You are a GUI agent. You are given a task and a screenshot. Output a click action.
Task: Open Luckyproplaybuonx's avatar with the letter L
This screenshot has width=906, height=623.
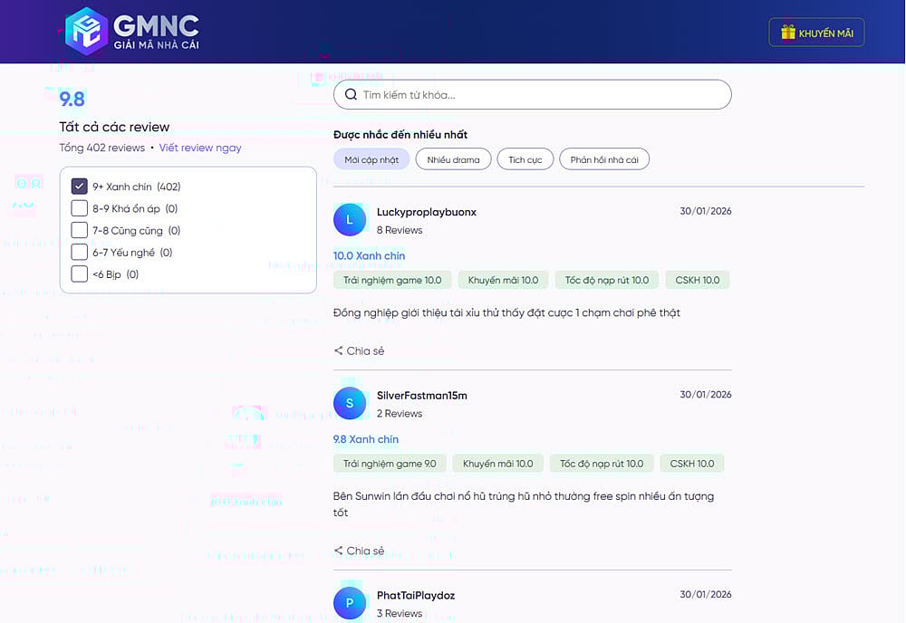pyautogui.click(x=350, y=220)
